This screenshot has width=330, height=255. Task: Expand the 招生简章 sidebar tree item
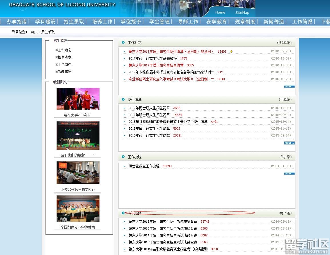click(x=56, y=57)
